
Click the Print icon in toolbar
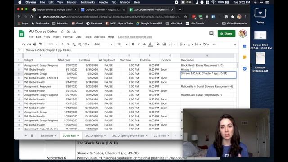point(35,44)
